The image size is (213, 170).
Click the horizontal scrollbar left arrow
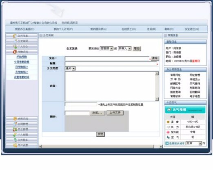coord(40,146)
